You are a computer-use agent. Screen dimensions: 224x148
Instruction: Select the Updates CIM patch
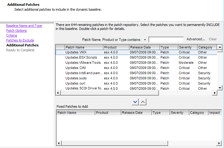tap(136, 68)
